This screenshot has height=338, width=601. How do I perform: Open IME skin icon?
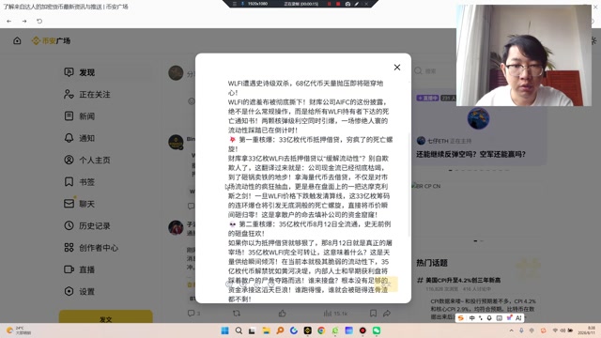(x=509, y=318)
